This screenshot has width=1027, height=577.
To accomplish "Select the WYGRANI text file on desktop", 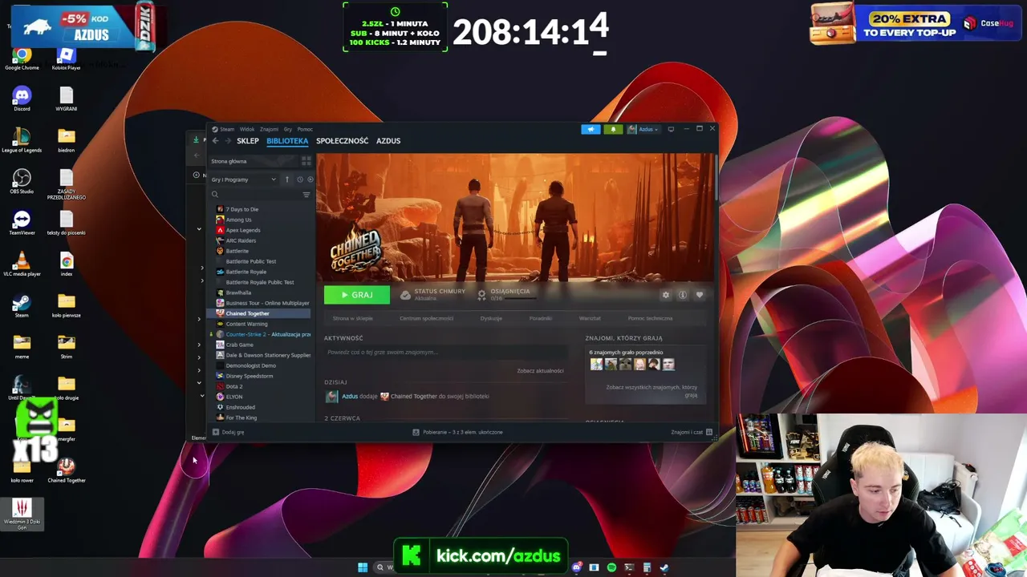I will (66, 99).
